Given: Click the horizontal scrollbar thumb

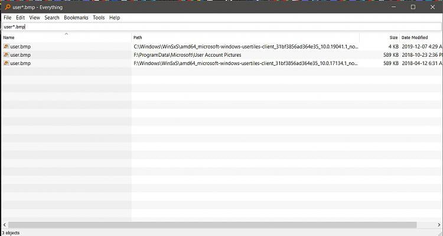Looking at the screenshot, I should tap(212, 225).
